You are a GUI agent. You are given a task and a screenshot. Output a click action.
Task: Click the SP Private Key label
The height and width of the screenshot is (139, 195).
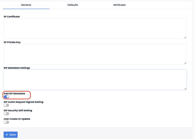[x=12, y=42]
